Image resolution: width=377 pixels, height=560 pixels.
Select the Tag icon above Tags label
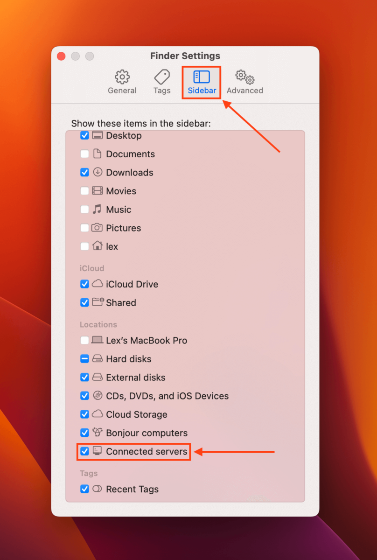tap(161, 77)
